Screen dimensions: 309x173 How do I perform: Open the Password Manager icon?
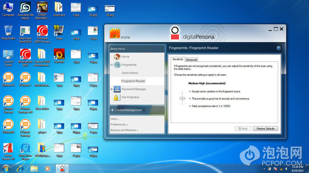117,89
